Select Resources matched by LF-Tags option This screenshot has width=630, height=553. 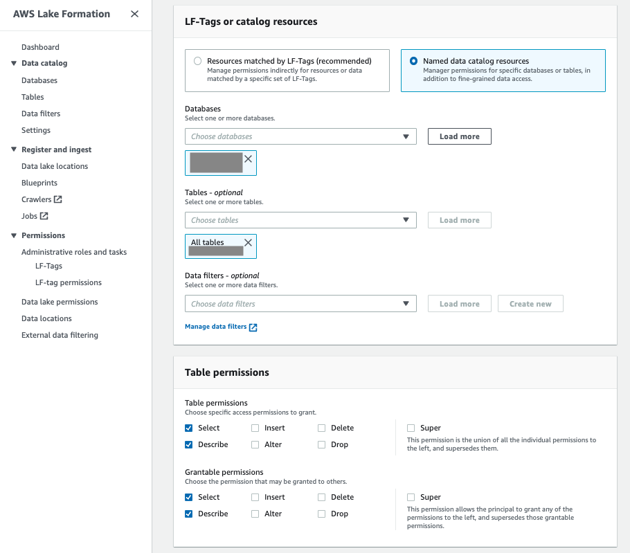[x=198, y=61]
